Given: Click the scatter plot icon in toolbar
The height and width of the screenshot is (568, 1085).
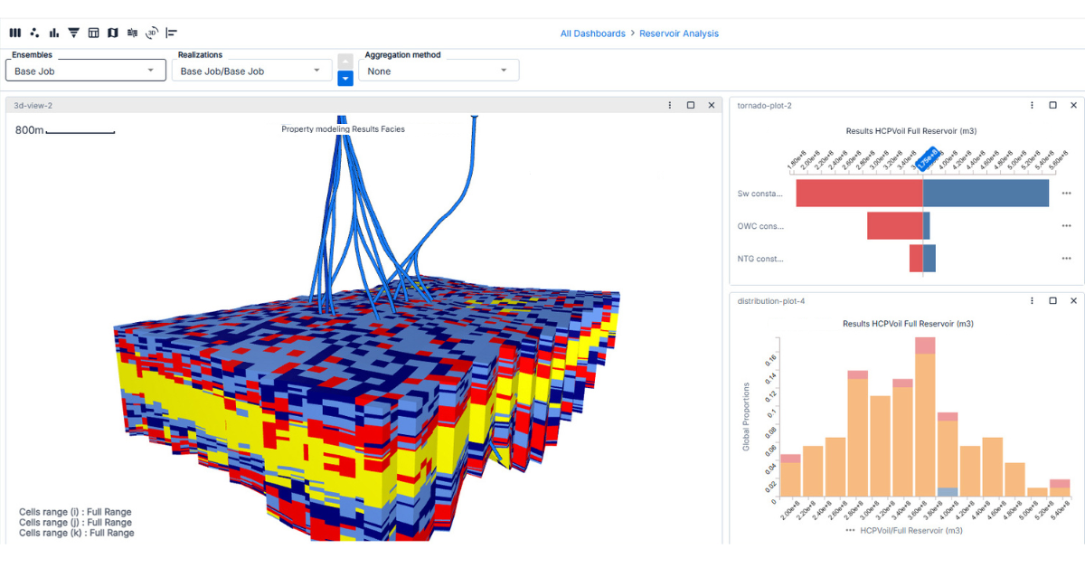Looking at the screenshot, I should point(34,33).
